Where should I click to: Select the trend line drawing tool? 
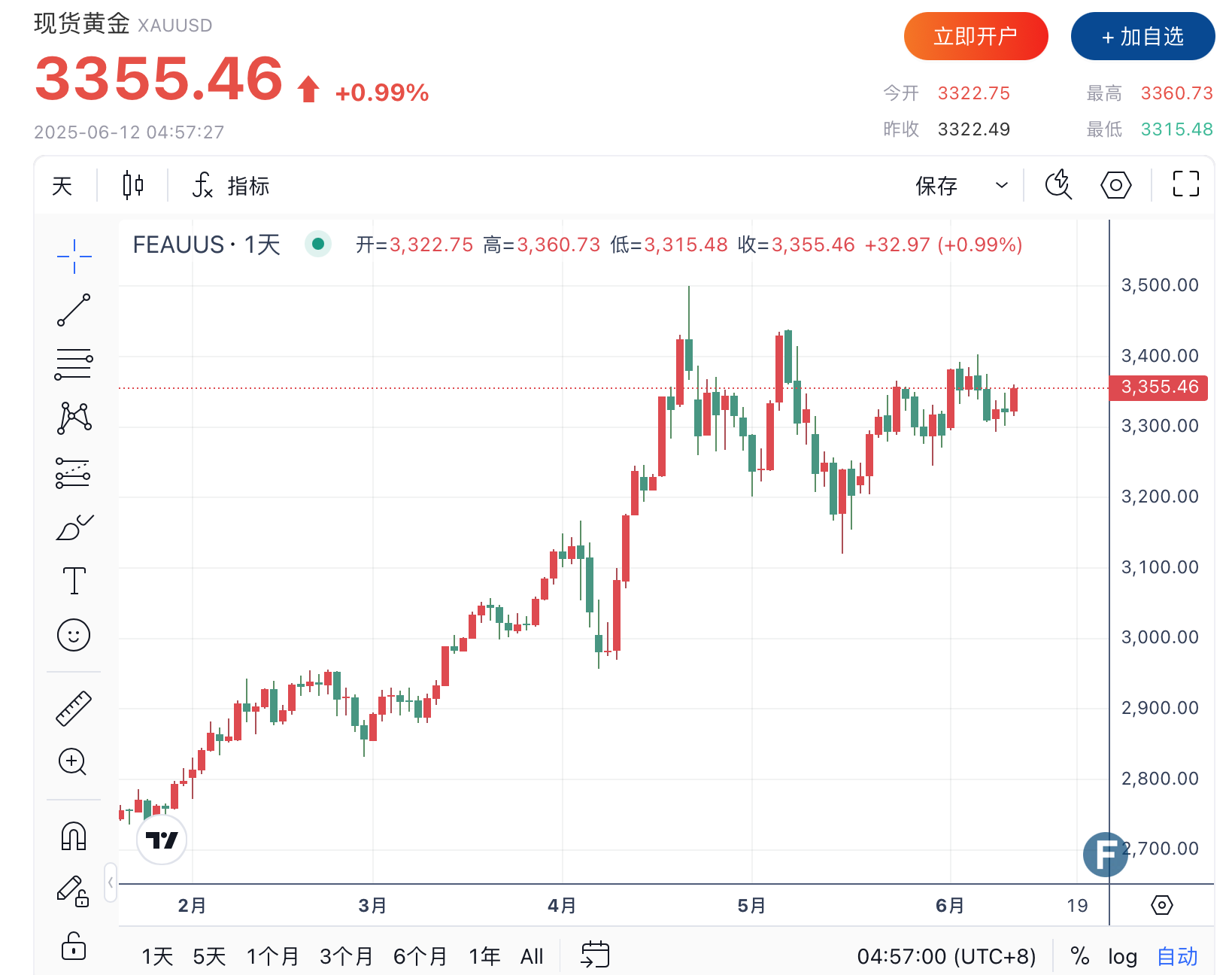74,310
